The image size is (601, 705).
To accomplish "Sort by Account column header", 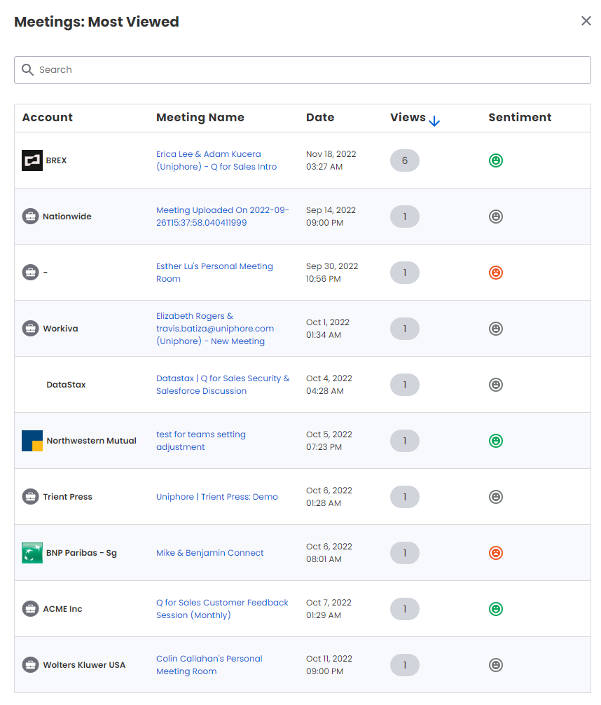I will pos(47,117).
